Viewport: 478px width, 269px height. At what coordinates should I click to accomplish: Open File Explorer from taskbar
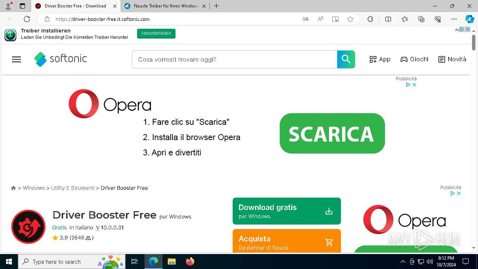point(172,262)
